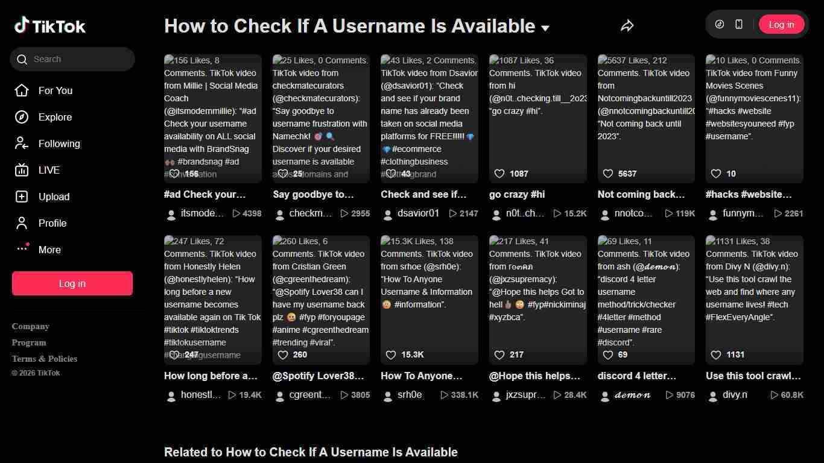
Task: Open LIVE from the sidebar icon
Action: (x=21, y=169)
